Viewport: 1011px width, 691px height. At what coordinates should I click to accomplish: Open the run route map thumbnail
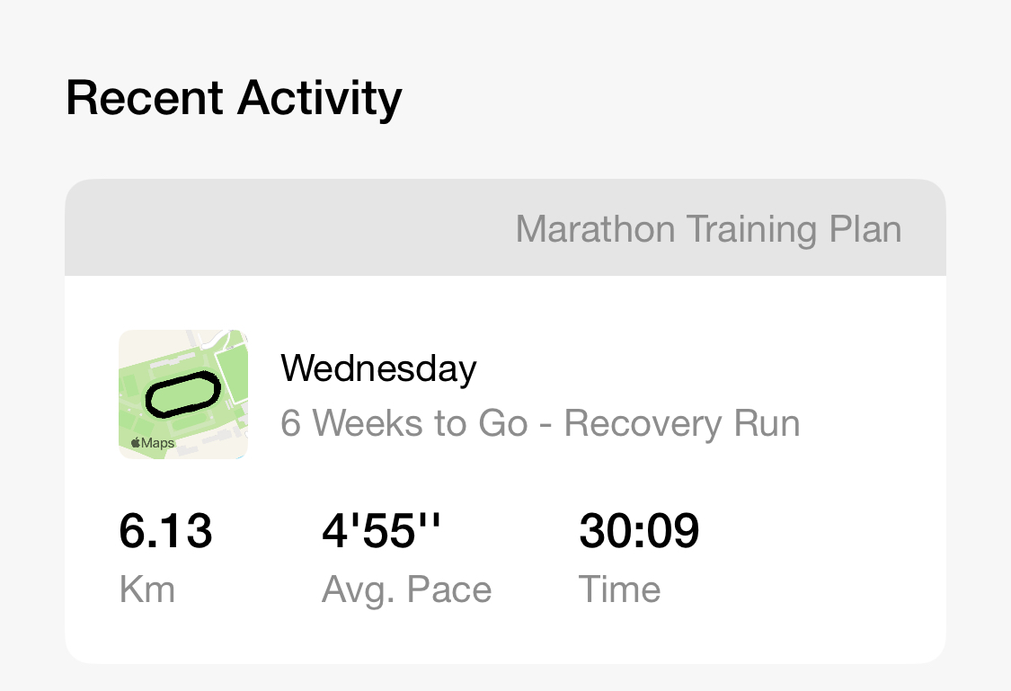pos(183,394)
